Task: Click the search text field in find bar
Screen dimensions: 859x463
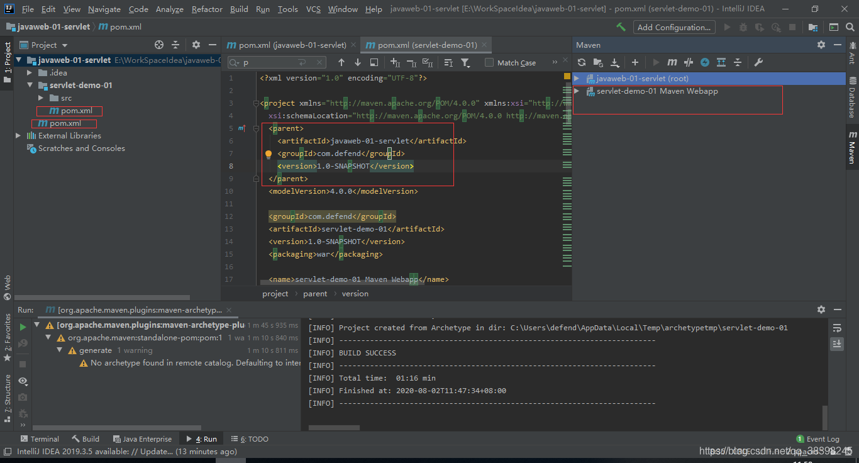Action: (x=277, y=62)
